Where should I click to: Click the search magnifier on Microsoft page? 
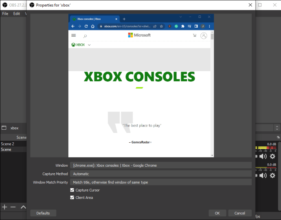coord(85,36)
